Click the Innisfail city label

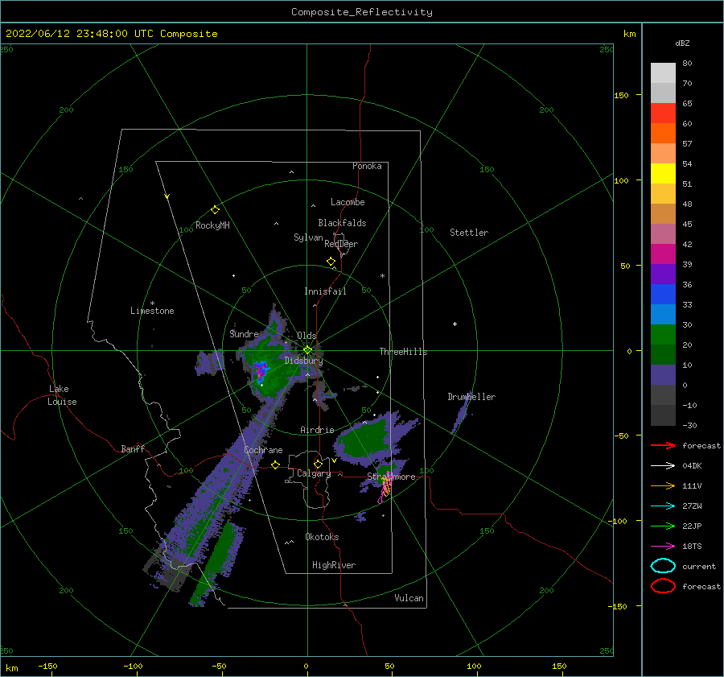(x=325, y=291)
